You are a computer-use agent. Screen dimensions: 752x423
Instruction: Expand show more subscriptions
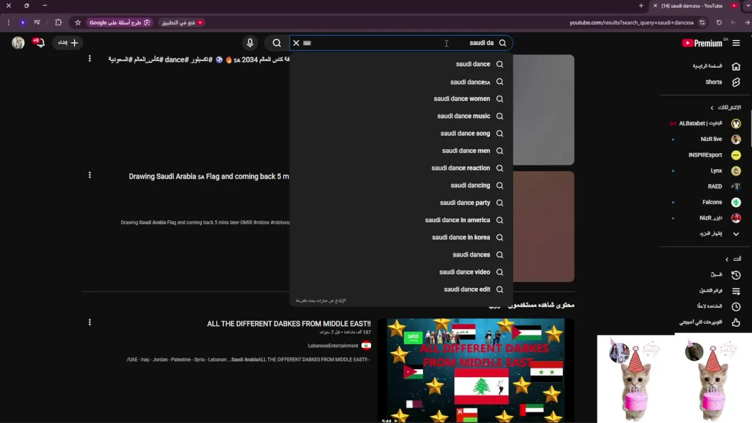coord(719,234)
